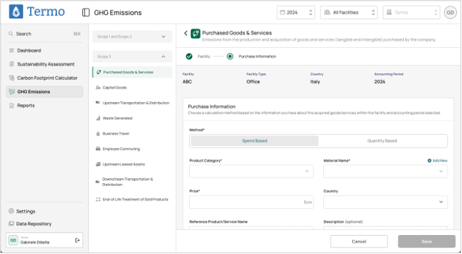Open the Product Category dropdown

pos(251,172)
